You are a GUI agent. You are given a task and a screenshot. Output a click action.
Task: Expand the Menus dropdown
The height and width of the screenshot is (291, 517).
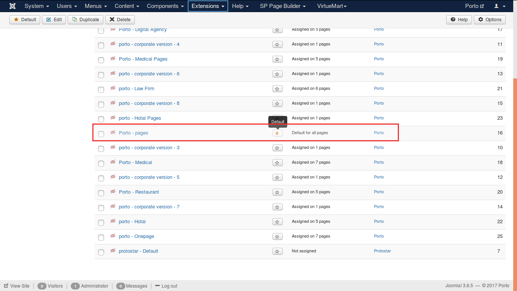tap(96, 6)
